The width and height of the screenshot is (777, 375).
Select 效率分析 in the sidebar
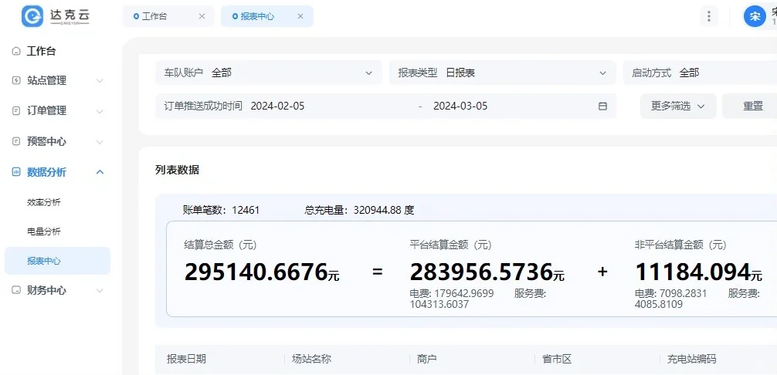point(44,202)
